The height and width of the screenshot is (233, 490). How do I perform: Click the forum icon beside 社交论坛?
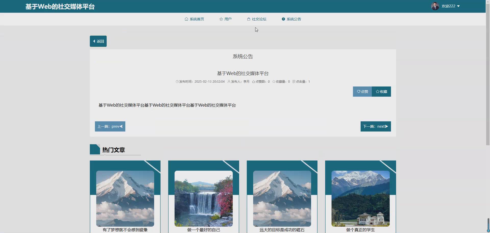249,19
